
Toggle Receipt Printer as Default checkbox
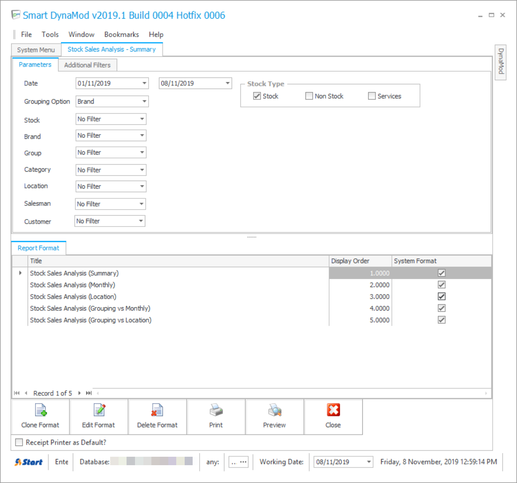(x=19, y=442)
